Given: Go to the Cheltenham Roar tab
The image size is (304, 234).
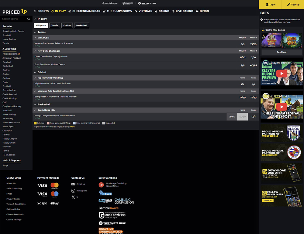Looking at the screenshot, I should [84, 11].
